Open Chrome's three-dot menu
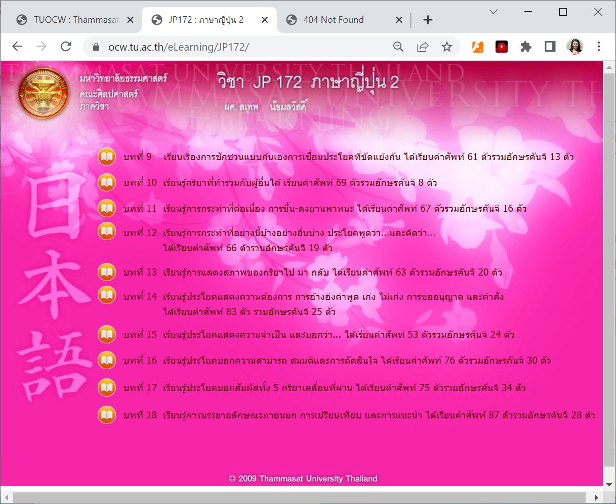The height and width of the screenshot is (504, 616). [599, 47]
